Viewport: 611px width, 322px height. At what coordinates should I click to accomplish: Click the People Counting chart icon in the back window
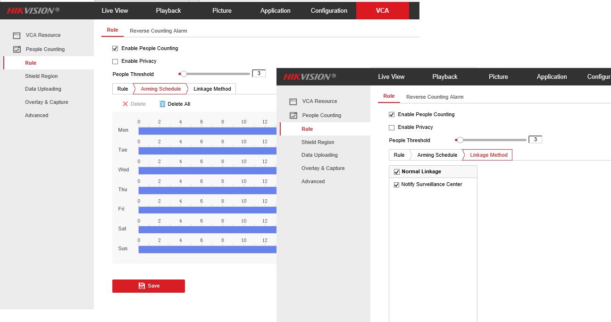tap(17, 49)
